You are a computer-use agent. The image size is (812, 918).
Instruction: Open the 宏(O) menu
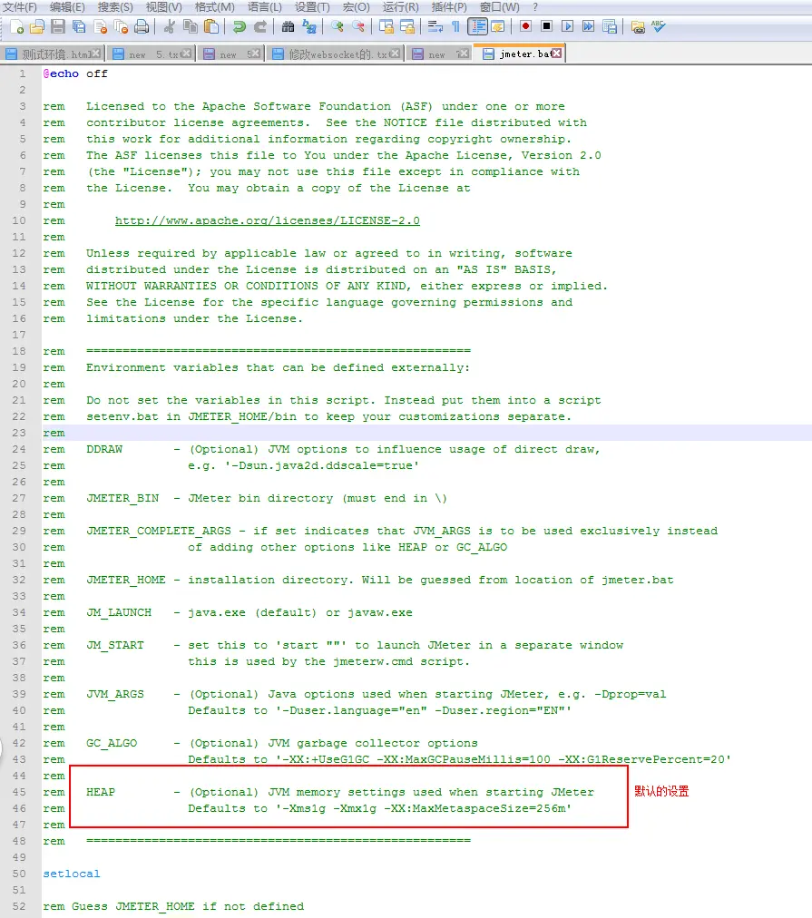[356, 7]
